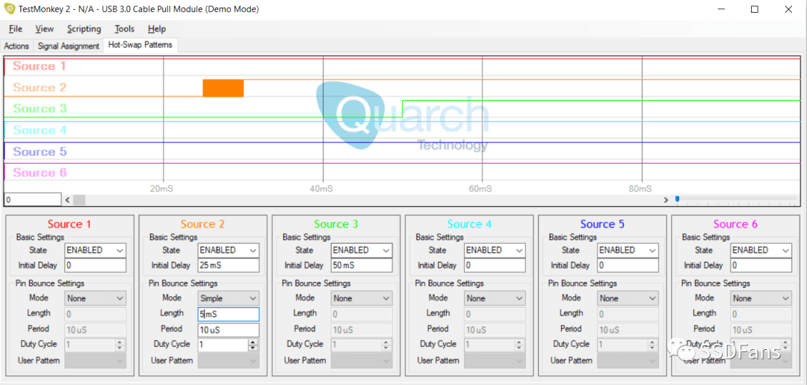Switch to the Signal Assignment tab
Screen dimensions: 807x385
coord(69,46)
